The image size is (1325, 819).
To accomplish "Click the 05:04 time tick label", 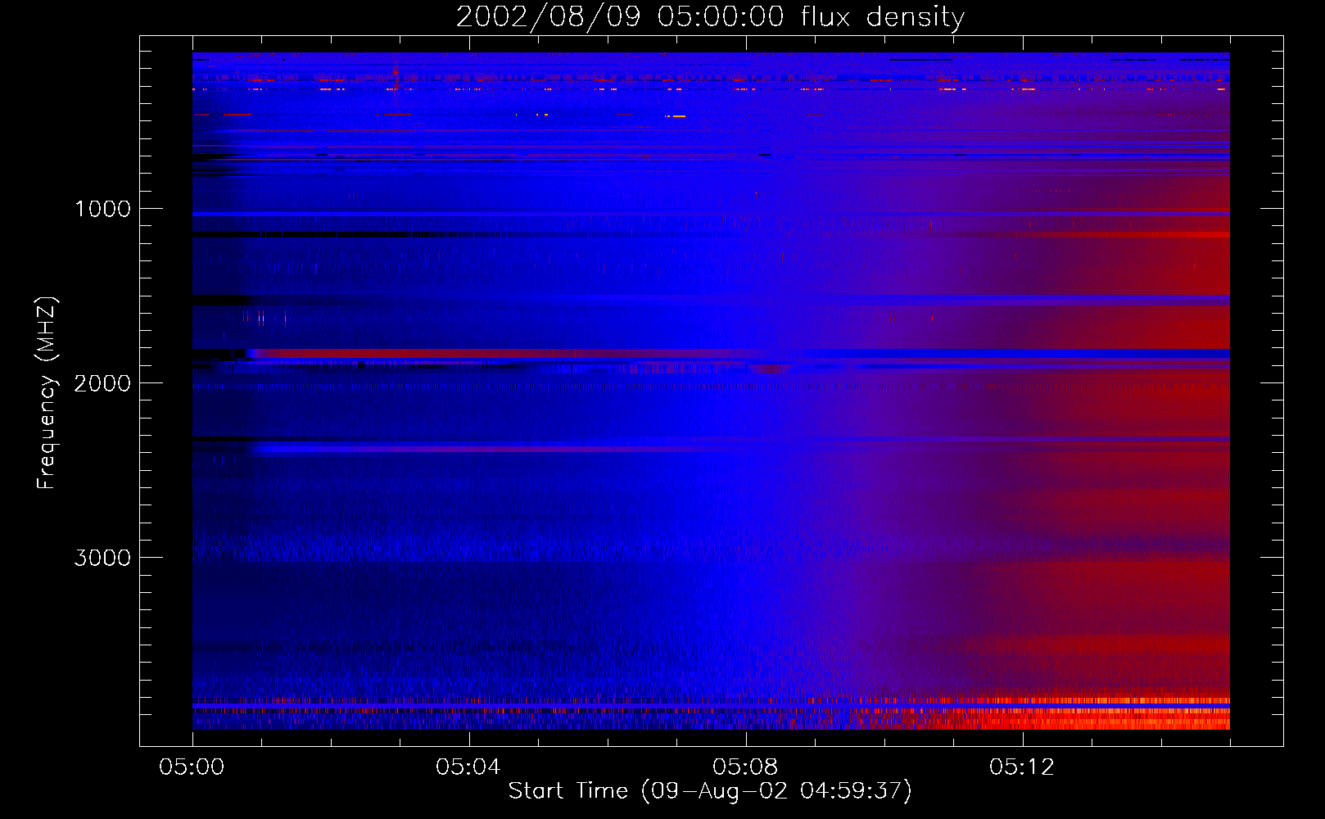I will pyautogui.click(x=468, y=767).
